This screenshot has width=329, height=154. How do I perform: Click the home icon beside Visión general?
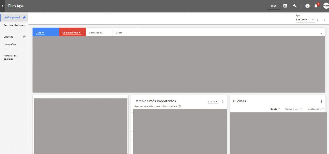tap(24, 18)
